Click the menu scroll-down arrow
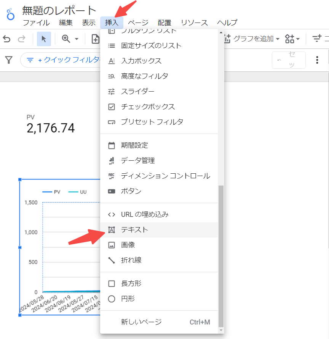The width and height of the screenshot is (329, 339). (221, 330)
